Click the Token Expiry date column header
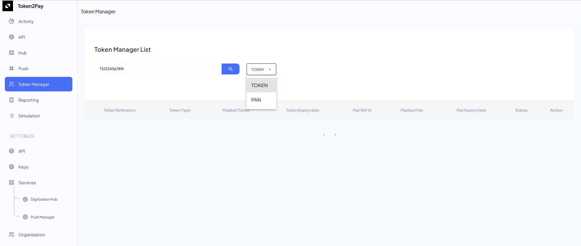The image size is (581, 246). [303, 110]
